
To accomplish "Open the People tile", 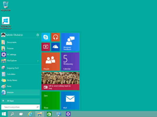I will tap(51, 61).
